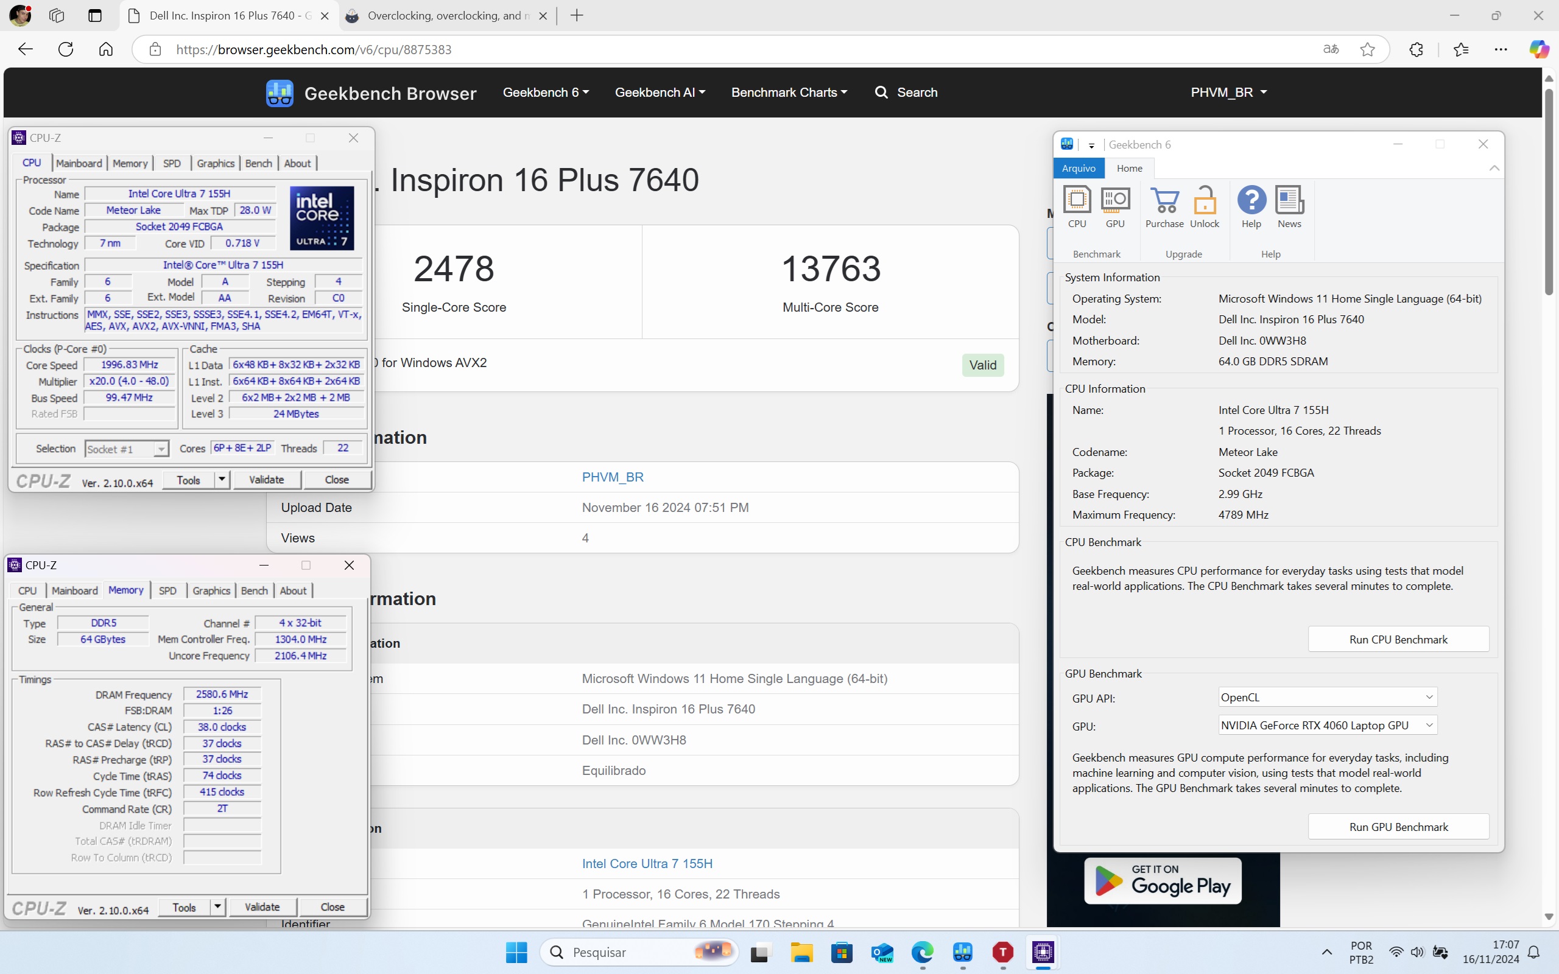Open the PHVM_BR user profile link
The height and width of the screenshot is (974, 1559).
coord(613,477)
